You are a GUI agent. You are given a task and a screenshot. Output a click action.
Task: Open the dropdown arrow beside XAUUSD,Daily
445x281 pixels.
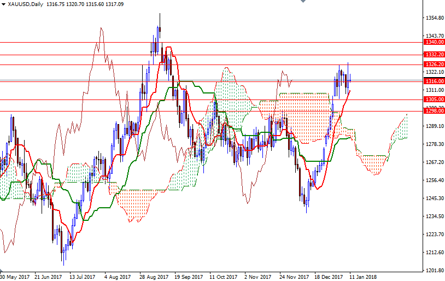click(x=3, y=4)
